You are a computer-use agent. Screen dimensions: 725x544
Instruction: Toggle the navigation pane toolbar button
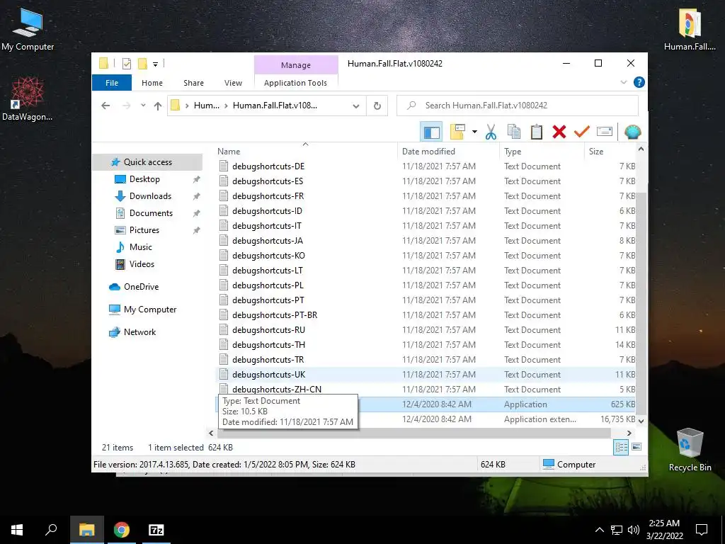[431, 132]
